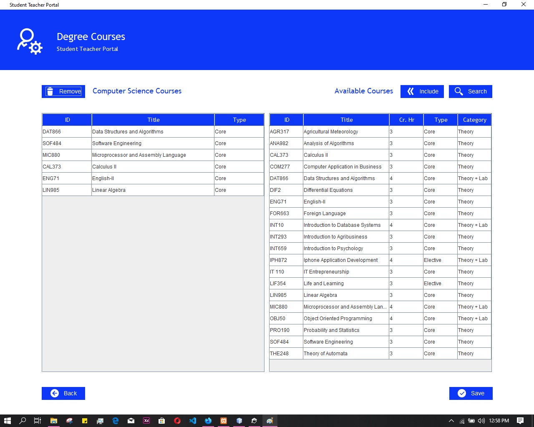The width and height of the screenshot is (534, 427).
Task: Launch Adobe XD from the taskbar
Action: click(x=146, y=421)
